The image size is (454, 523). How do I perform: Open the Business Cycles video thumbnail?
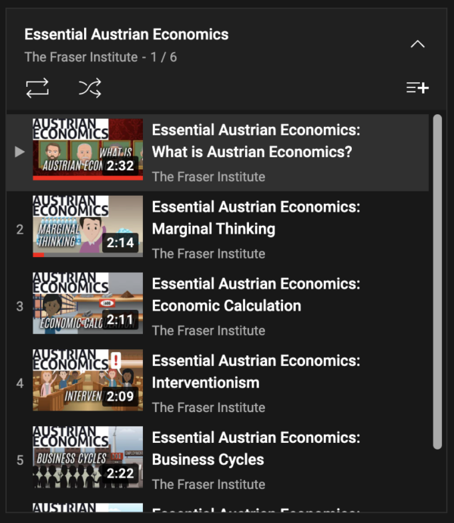pos(88,457)
